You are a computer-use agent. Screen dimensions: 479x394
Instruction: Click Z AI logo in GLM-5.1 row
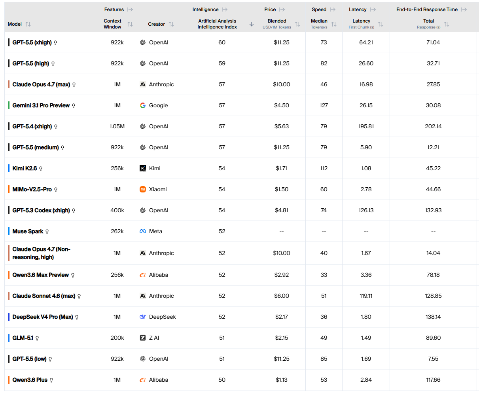[143, 338]
